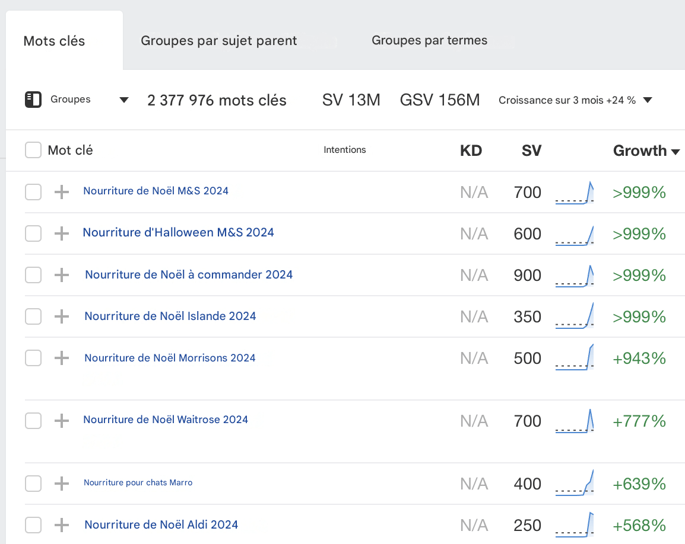Click the 2 377 976 mots clés count
685x544 pixels.
coord(217,100)
